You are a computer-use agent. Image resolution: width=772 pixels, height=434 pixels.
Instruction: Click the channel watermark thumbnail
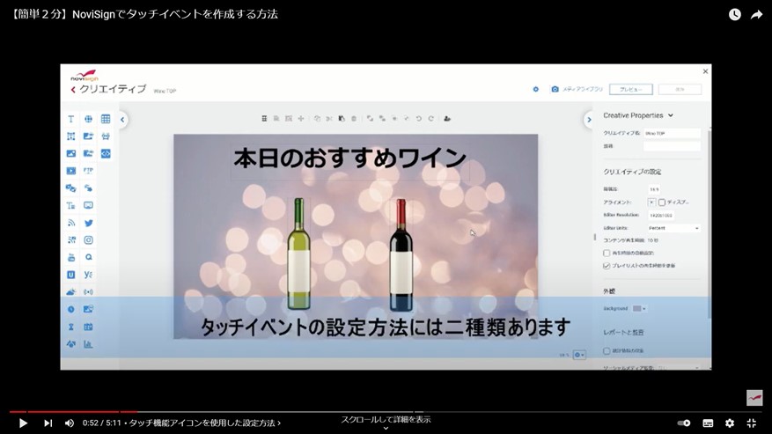(x=754, y=398)
